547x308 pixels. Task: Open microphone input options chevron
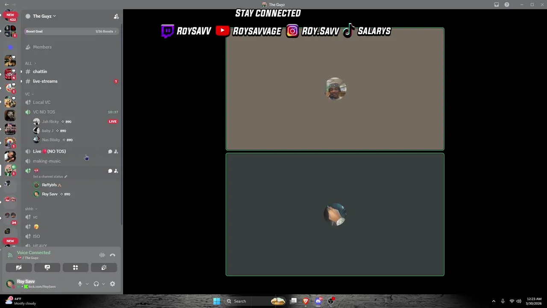coord(87,284)
